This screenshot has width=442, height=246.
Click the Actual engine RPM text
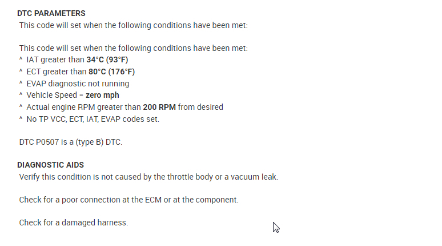(x=58, y=108)
